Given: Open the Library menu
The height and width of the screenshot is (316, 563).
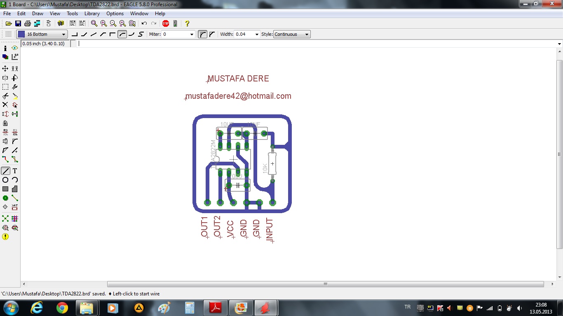Looking at the screenshot, I should coord(92,14).
